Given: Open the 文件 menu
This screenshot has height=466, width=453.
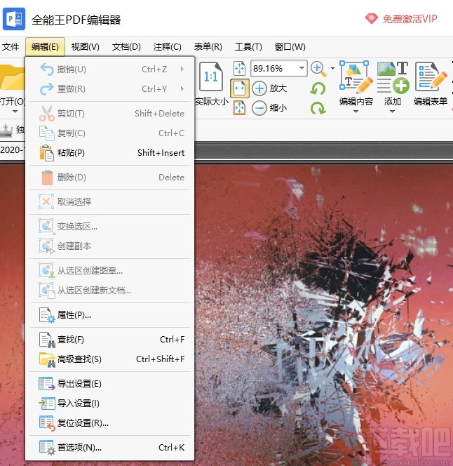Looking at the screenshot, I should pos(11,47).
